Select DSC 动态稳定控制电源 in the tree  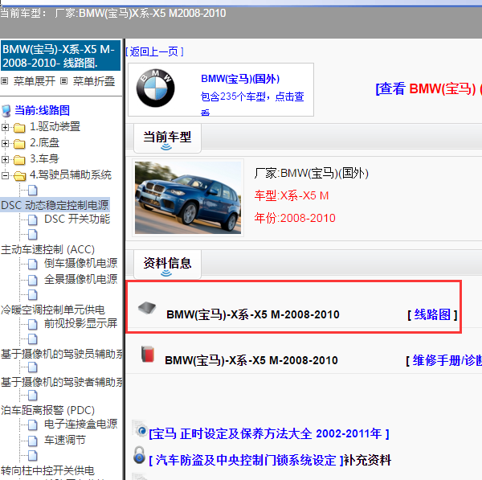[x=55, y=205]
